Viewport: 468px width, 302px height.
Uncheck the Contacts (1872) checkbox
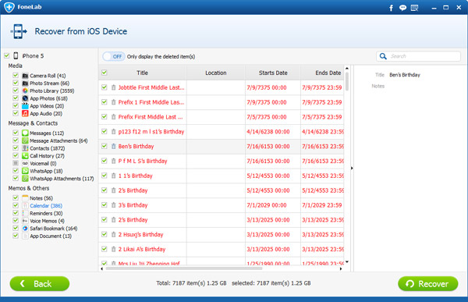(16, 147)
